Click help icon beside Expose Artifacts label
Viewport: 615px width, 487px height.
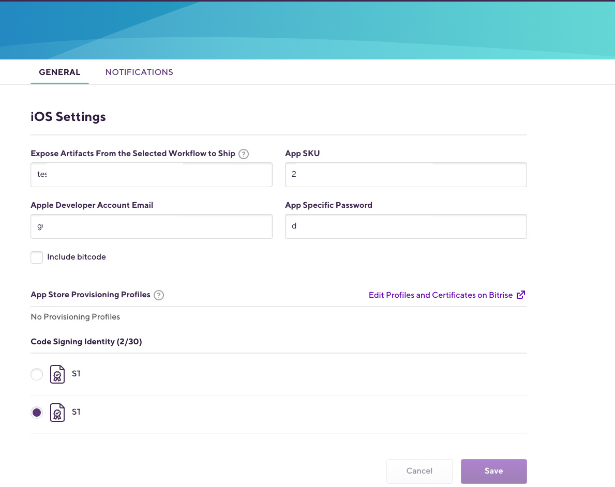point(244,154)
